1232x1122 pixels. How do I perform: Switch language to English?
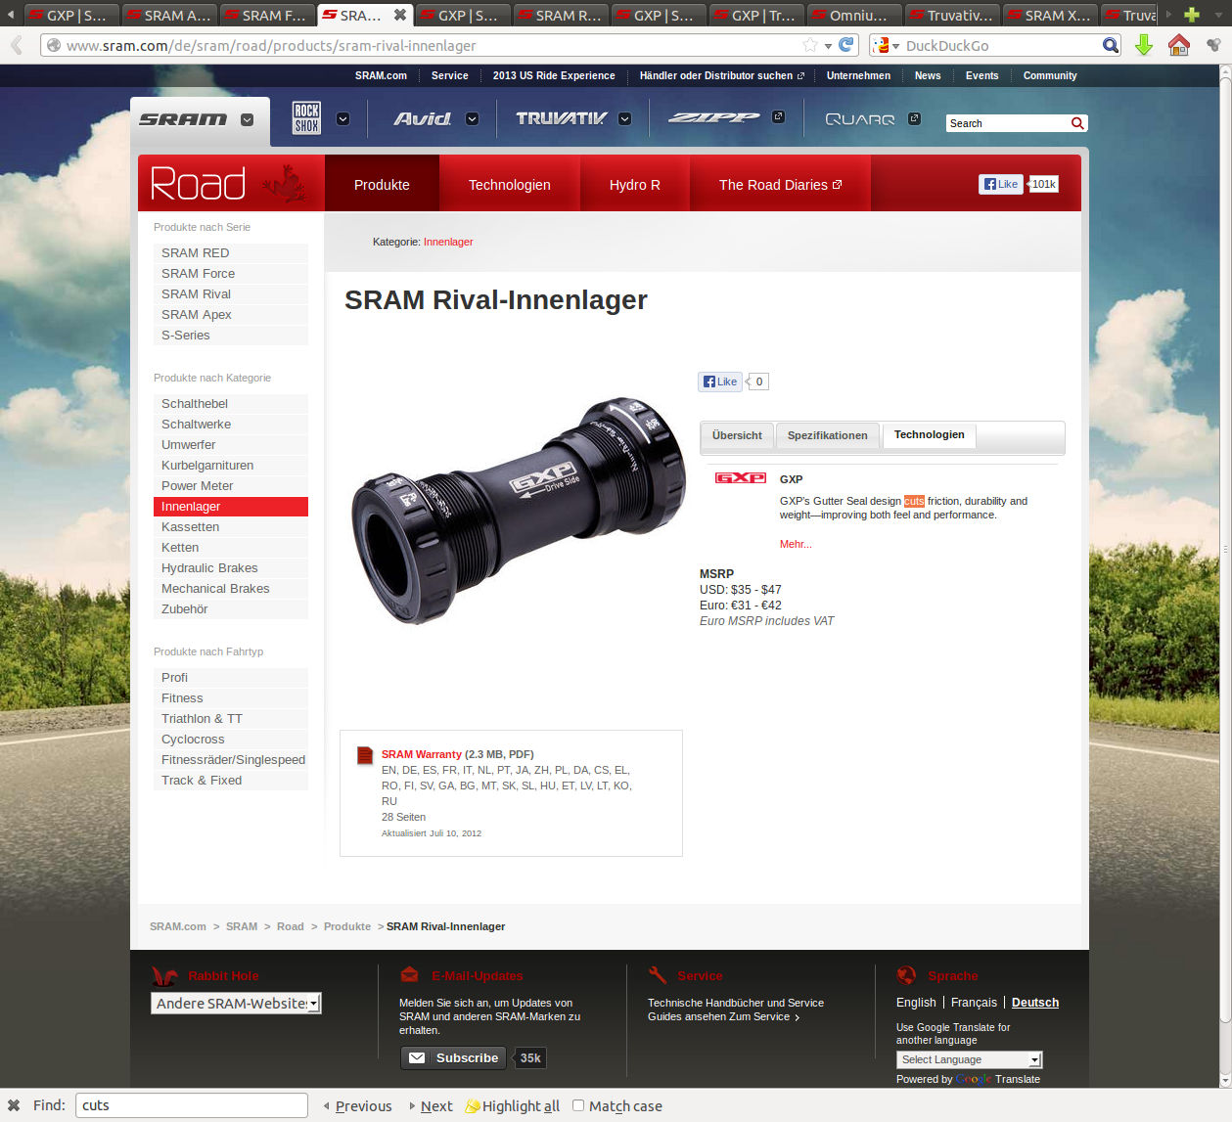pyautogui.click(x=916, y=1002)
